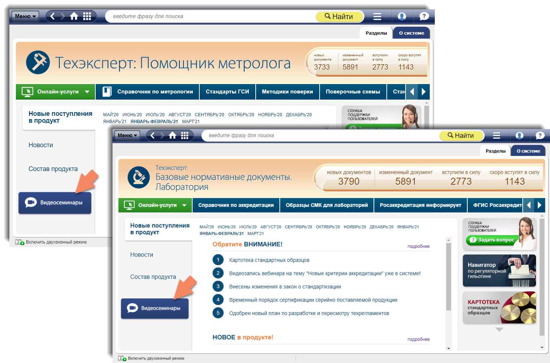Click the back arrow in the back window toolbar
The image size is (550, 363).
tap(52, 16)
